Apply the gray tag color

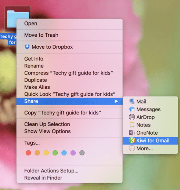point(82,153)
